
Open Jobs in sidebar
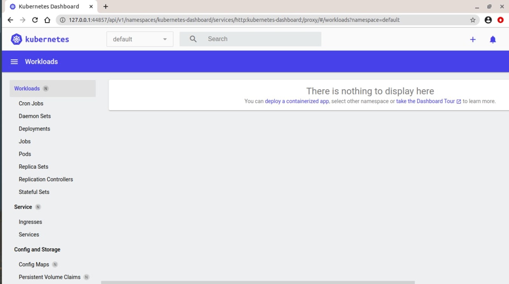[24, 142]
